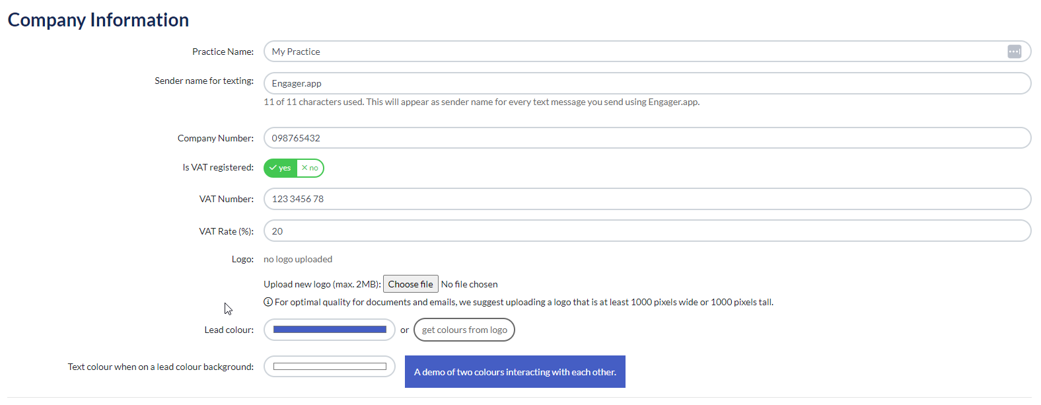Viewport: 1041px width, 405px height.
Task: Open the blue Lead colour swatch
Action: [x=330, y=330]
